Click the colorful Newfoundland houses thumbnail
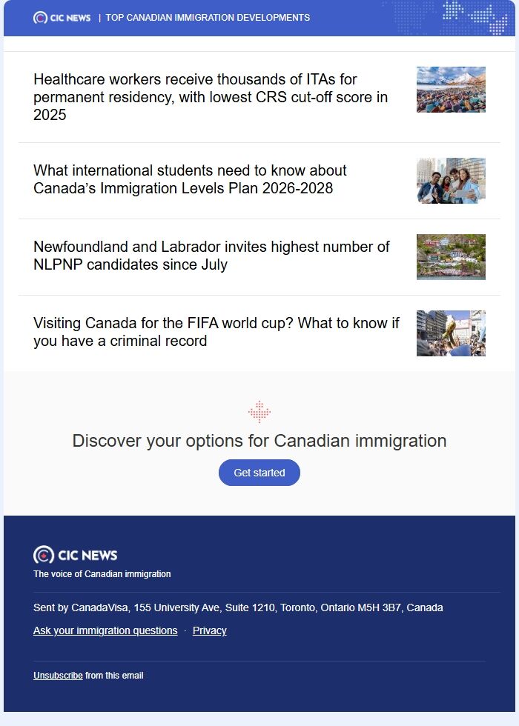This screenshot has height=726, width=519. click(450, 256)
